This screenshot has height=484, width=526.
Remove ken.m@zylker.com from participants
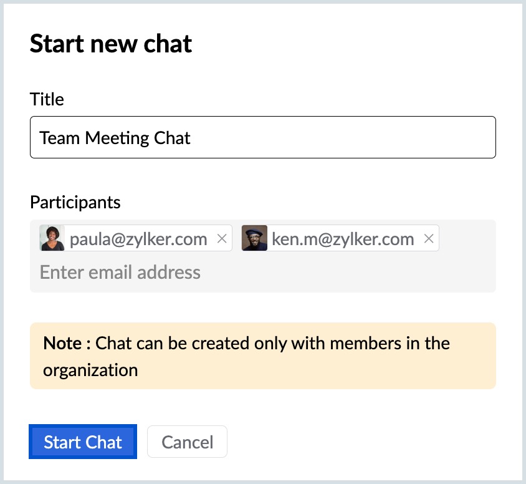click(x=428, y=238)
